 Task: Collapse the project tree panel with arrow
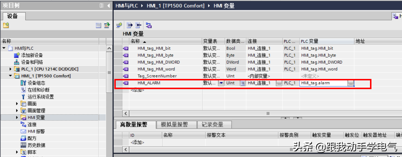pos(108,6)
